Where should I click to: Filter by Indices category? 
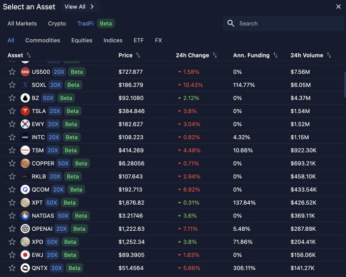click(x=113, y=40)
